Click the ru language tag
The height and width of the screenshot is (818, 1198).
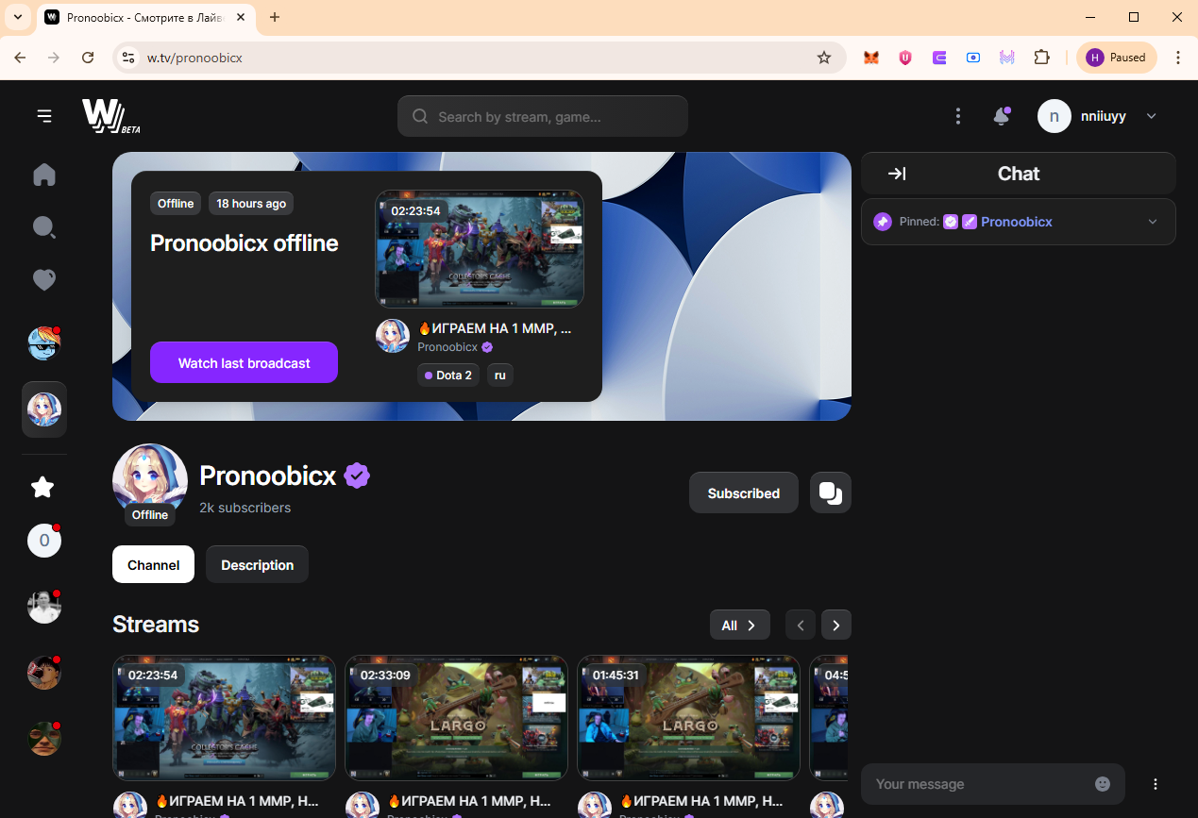pyautogui.click(x=499, y=375)
